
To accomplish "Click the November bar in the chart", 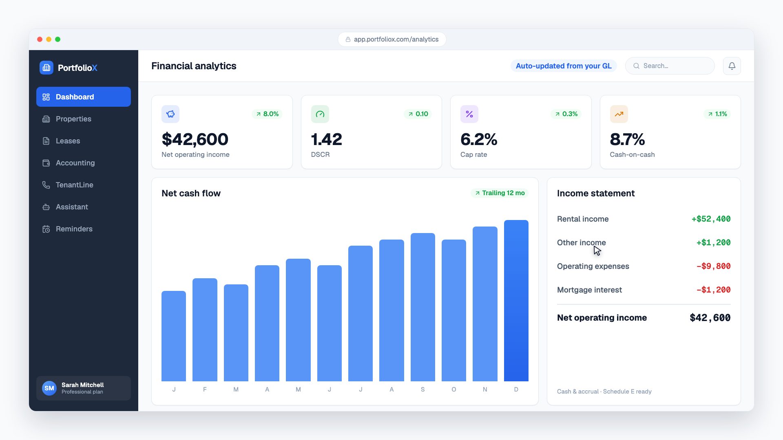I will point(485,304).
